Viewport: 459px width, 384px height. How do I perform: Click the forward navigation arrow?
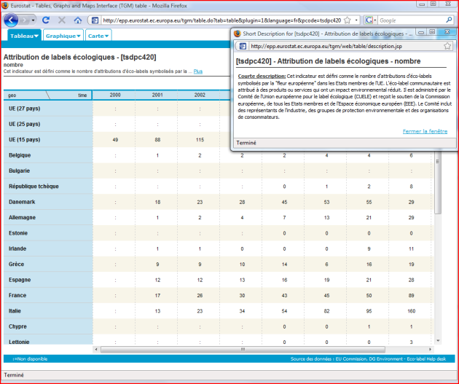tap(25, 20)
